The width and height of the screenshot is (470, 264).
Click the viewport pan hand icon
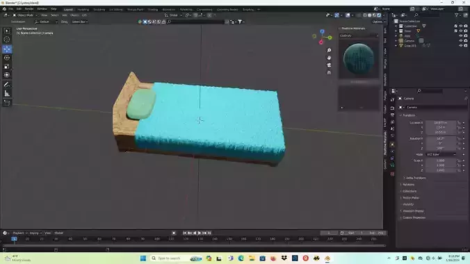tap(329, 58)
